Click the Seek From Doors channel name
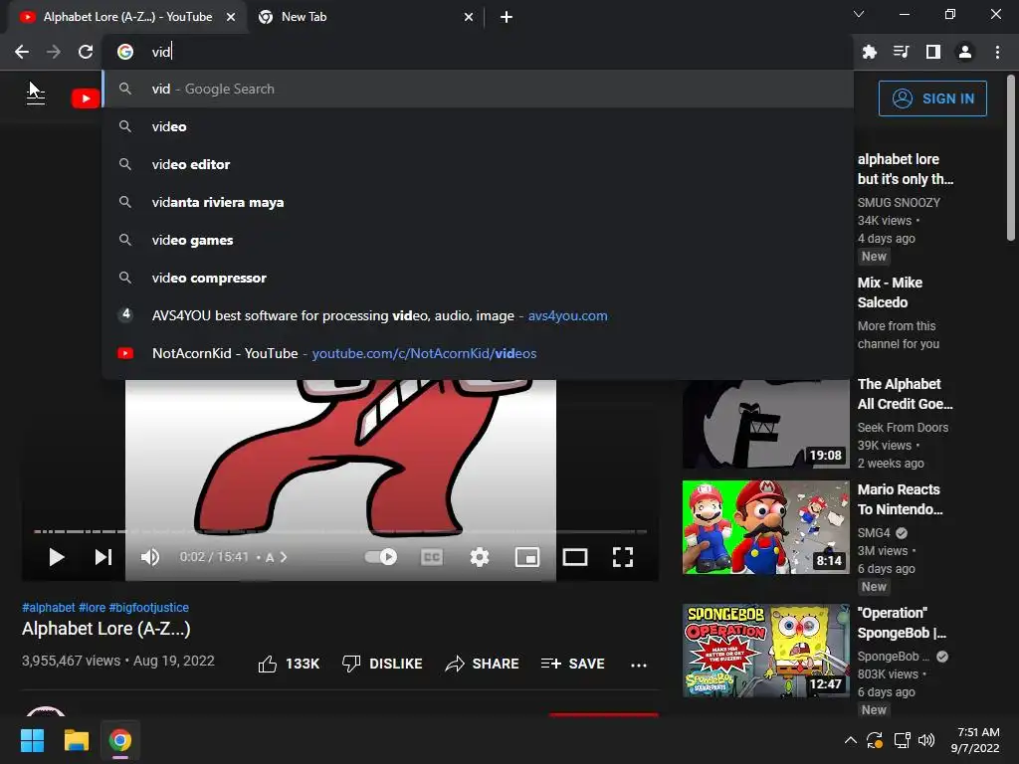Viewport: 1019px width, 764px height. point(903,428)
